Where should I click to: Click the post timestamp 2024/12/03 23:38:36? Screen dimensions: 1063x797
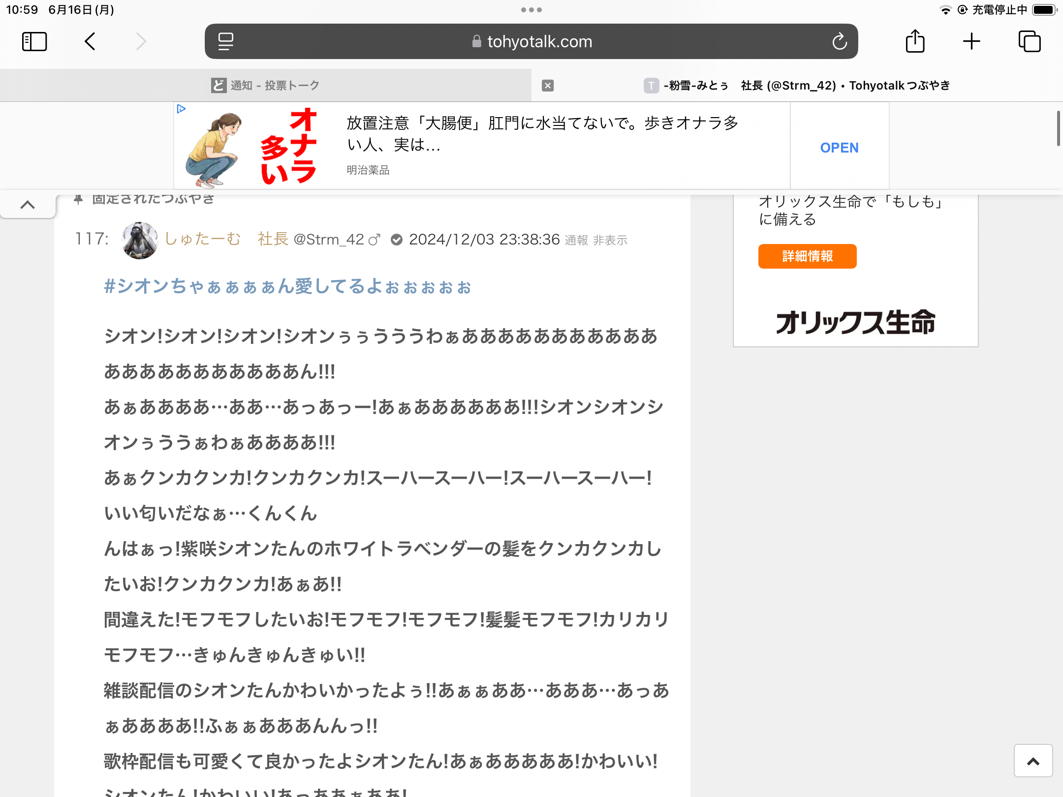(484, 240)
